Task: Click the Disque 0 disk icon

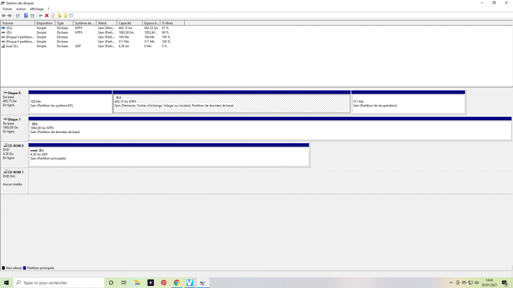Action: coord(5,93)
